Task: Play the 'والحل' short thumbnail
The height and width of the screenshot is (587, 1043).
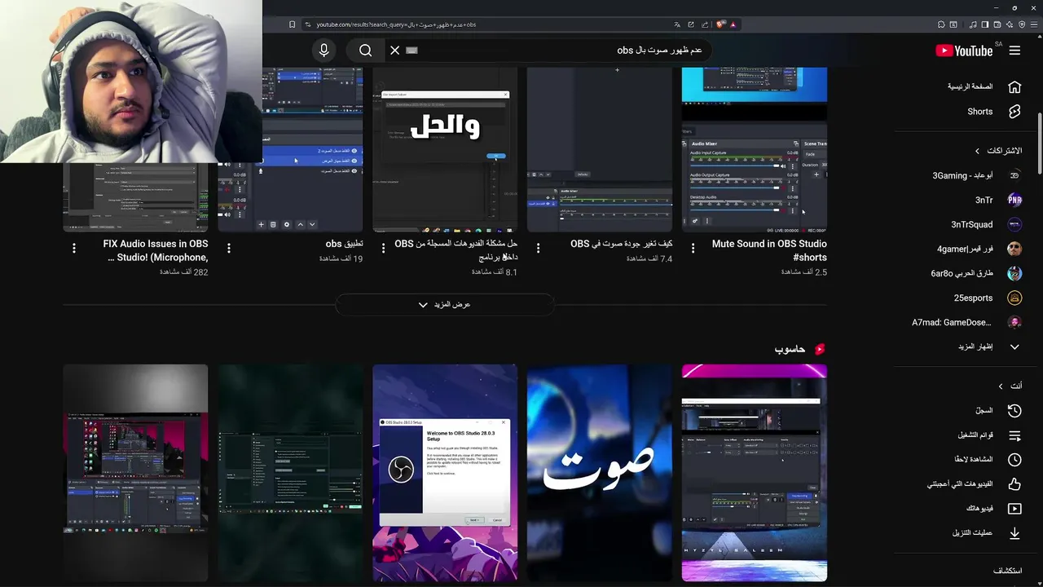Action: tap(445, 151)
